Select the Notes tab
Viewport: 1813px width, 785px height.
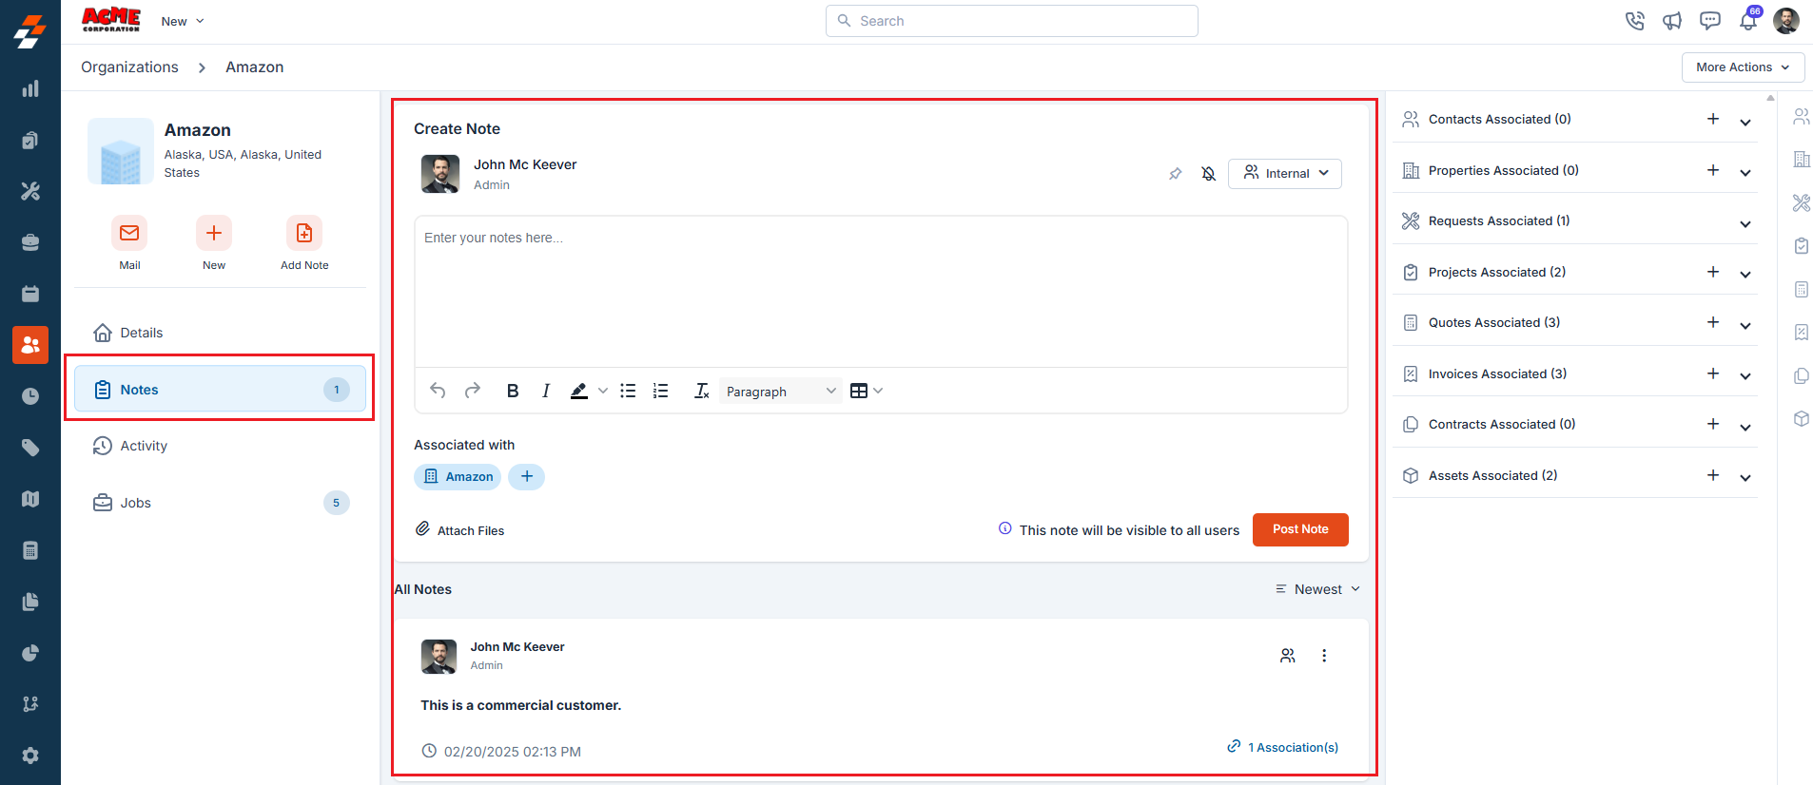tap(221, 390)
